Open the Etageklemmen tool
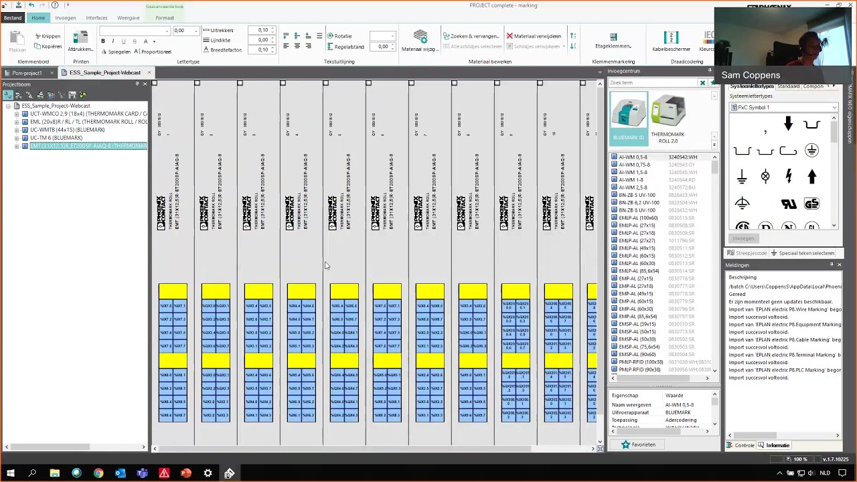This screenshot has width=857, height=482. 613,41
